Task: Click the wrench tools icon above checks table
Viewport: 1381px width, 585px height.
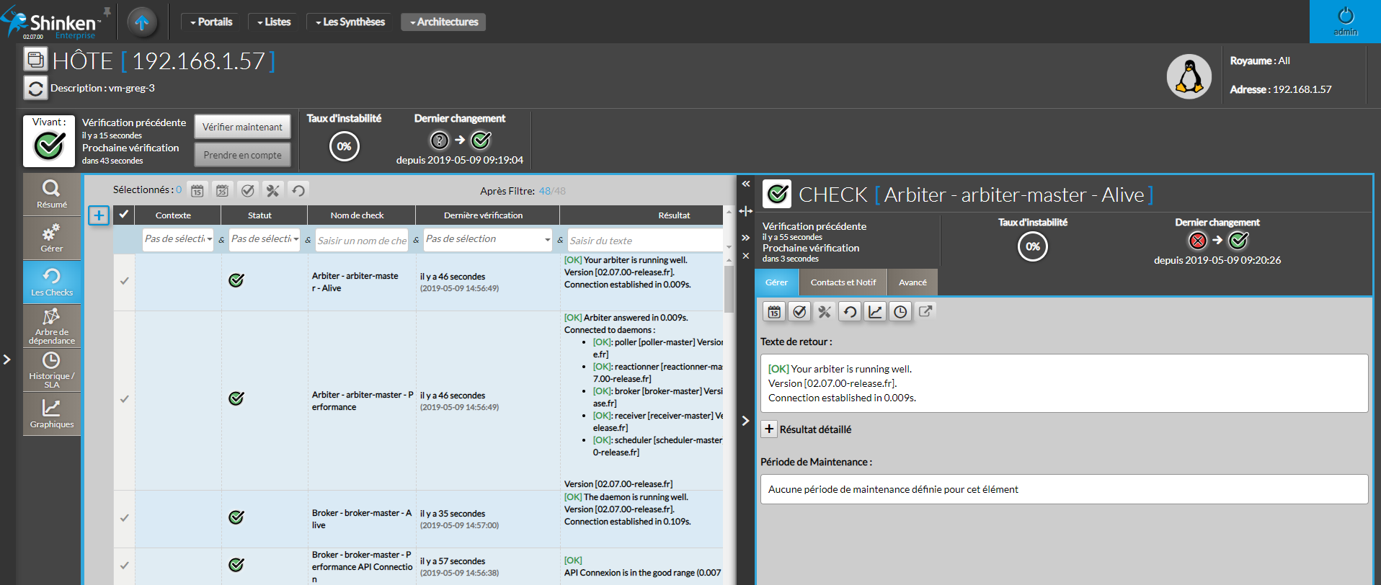Action: [272, 190]
